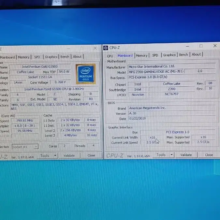Screen dimensions: 220x220
Task: Click the Ext. Model 9E value
Action: coord(55,99)
